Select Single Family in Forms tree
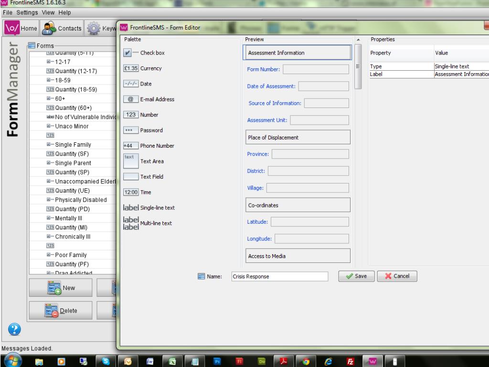 coord(73,144)
